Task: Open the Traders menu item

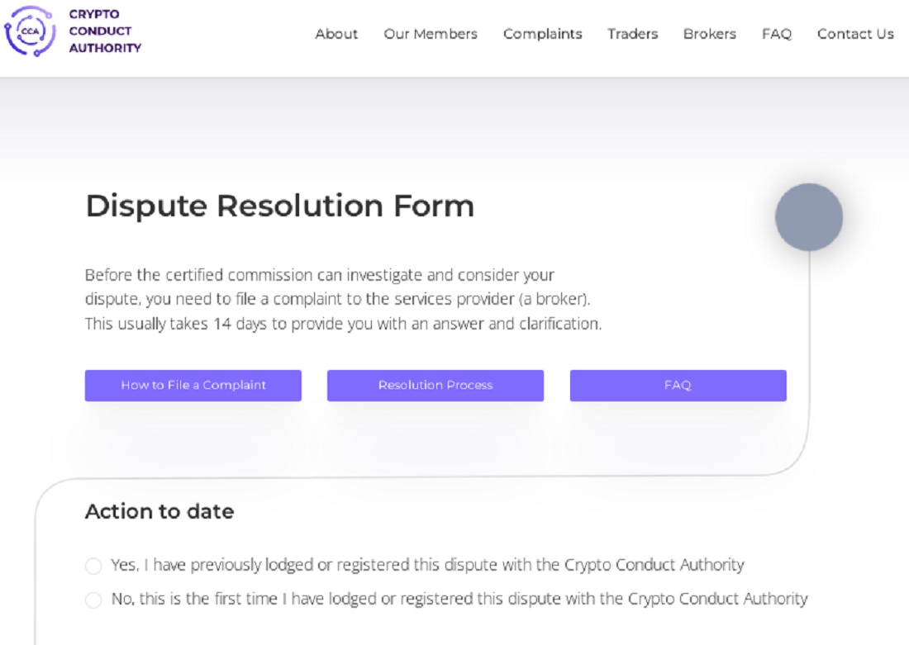Action: (632, 34)
